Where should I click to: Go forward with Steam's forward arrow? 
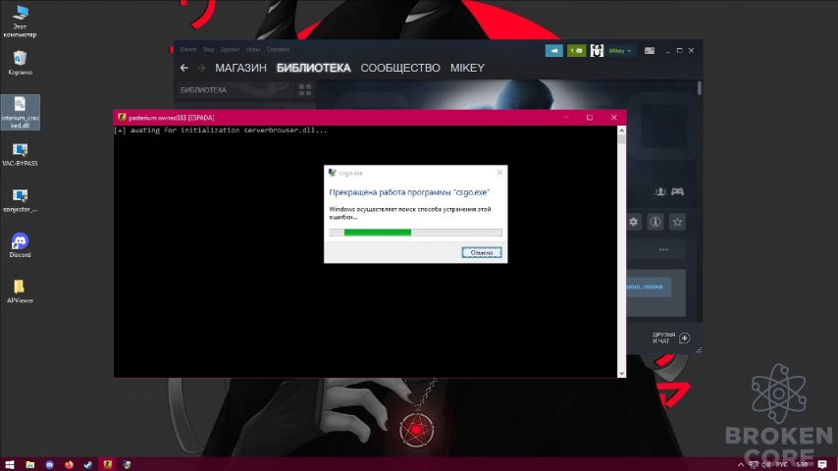pyautogui.click(x=201, y=68)
